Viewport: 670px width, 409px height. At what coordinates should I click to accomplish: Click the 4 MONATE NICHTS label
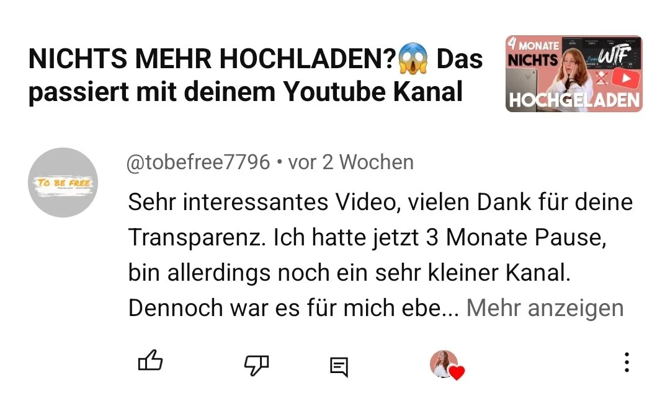(533, 53)
